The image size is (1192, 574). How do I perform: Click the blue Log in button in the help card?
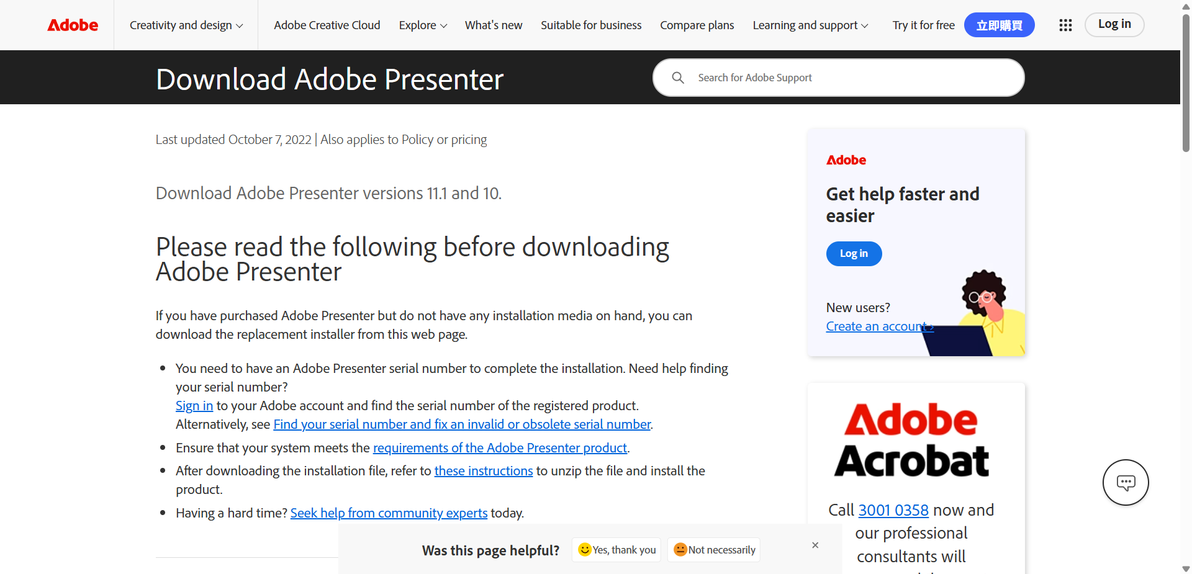pyautogui.click(x=854, y=253)
